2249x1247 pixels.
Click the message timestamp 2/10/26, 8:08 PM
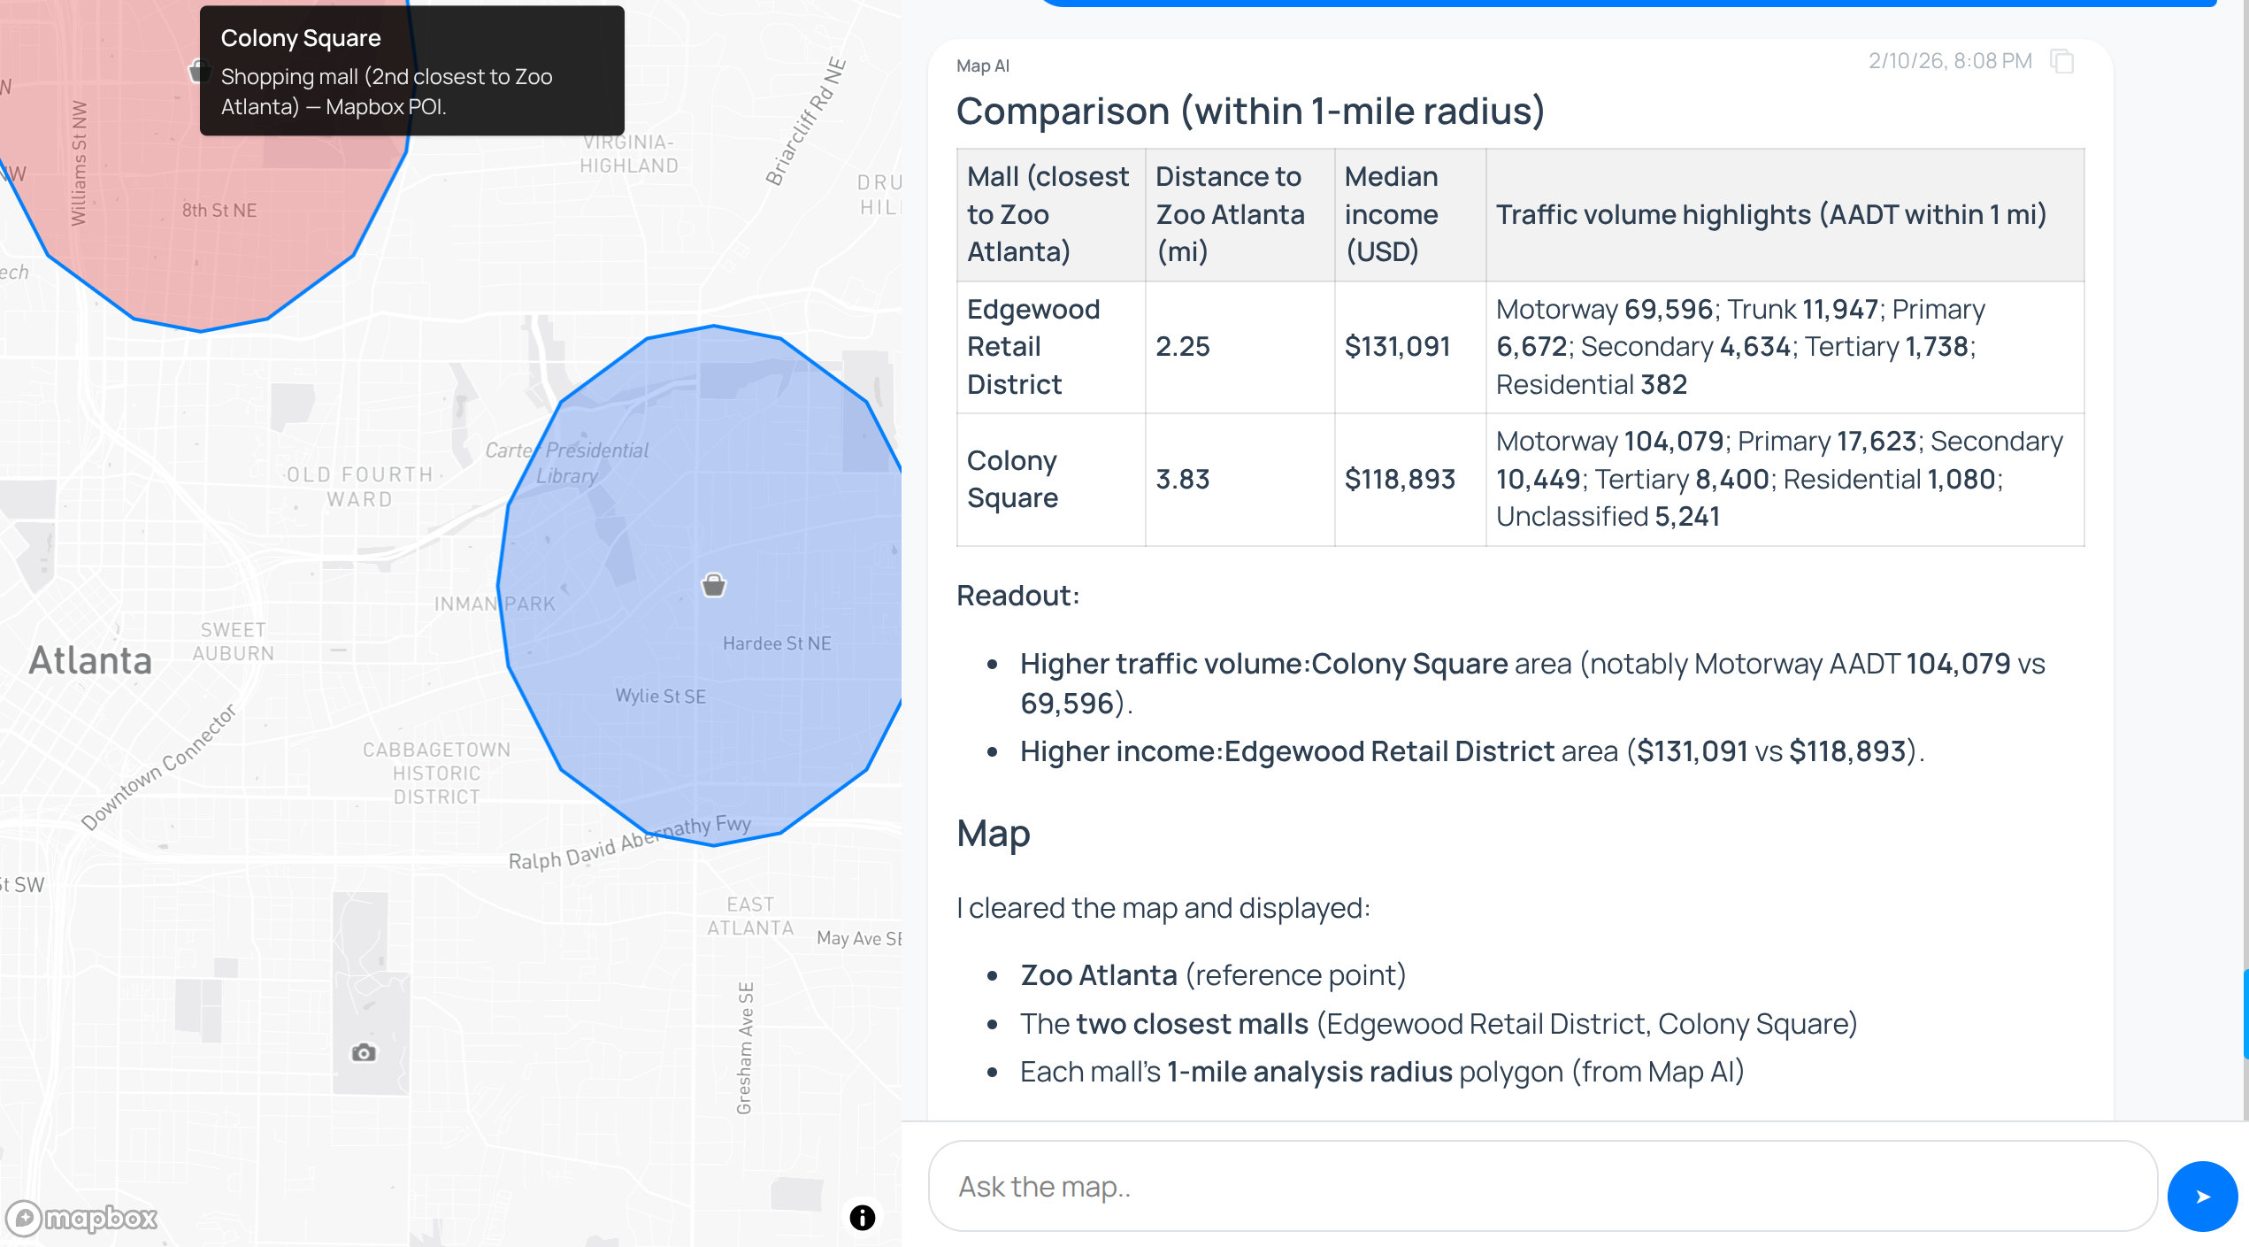(1949, 61)
